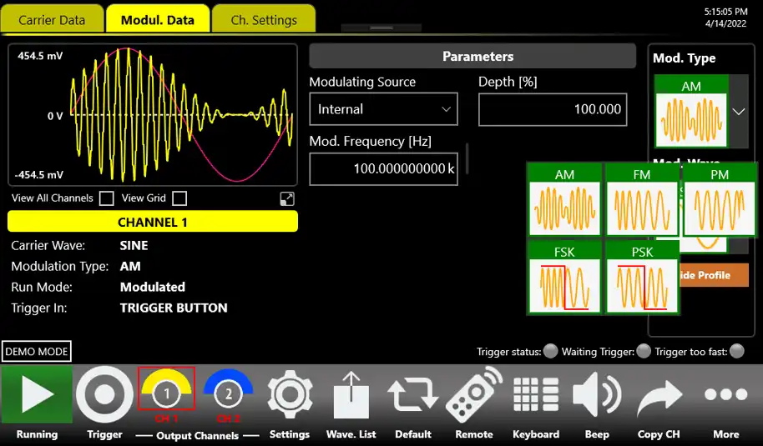The width and height of the screenshot is (763, 446).
Task: Enable View All Channels checkbox
Action: tap(106, 198)
